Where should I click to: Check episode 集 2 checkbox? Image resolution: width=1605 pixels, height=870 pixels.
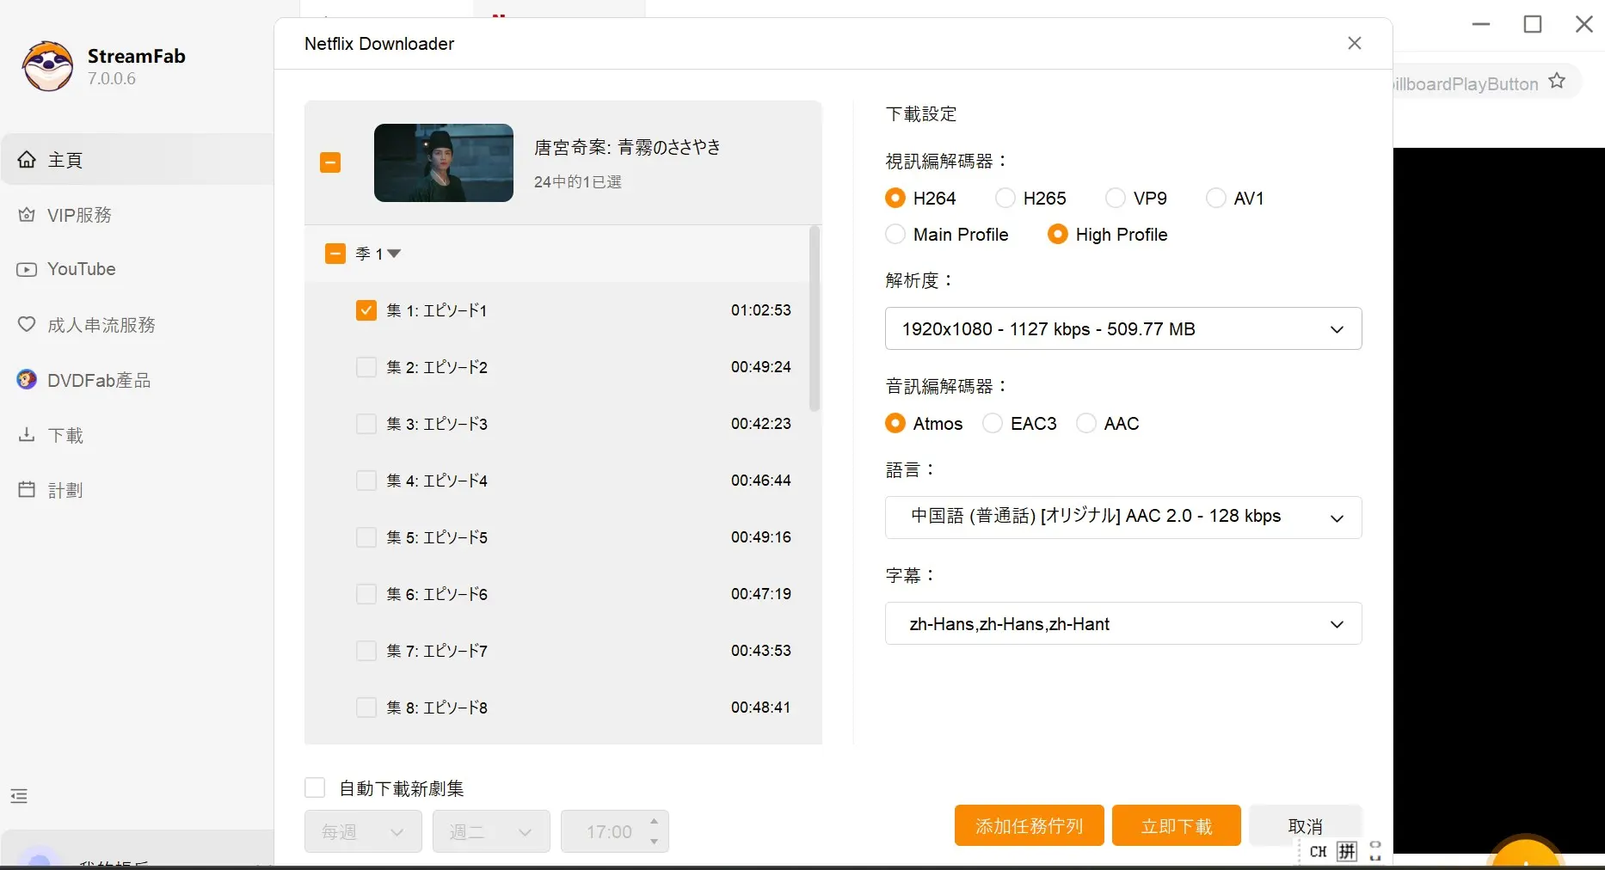pyautogui.click(x=366, y=367)
